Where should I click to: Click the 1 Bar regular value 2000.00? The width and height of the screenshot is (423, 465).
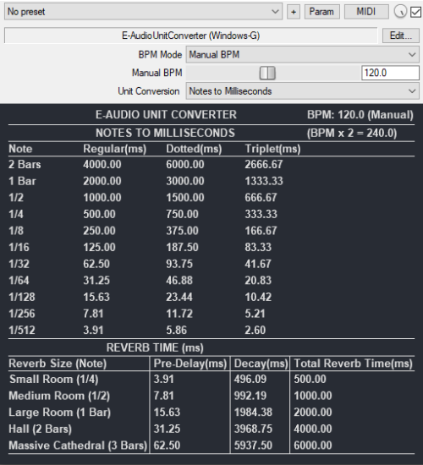click(102, 181)
